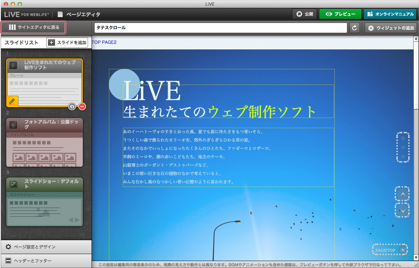419x268 pixels.
Task: Click the タテスクロール page title field
Action: pos(221,28)
